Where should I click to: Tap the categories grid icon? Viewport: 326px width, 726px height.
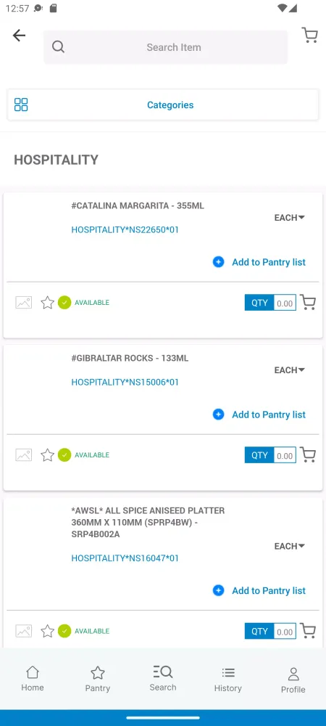tap(21, 105)
